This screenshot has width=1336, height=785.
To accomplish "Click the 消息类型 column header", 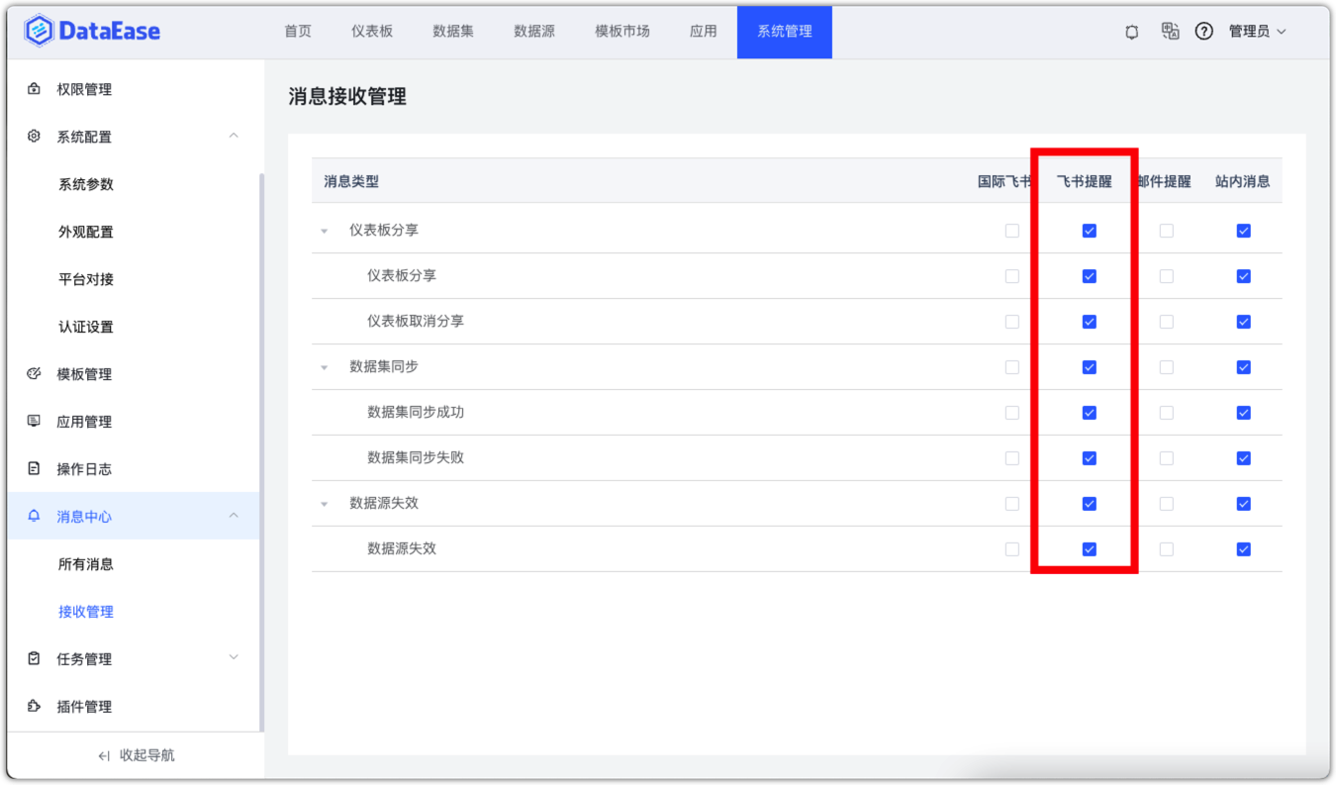I will coord(351,182).
